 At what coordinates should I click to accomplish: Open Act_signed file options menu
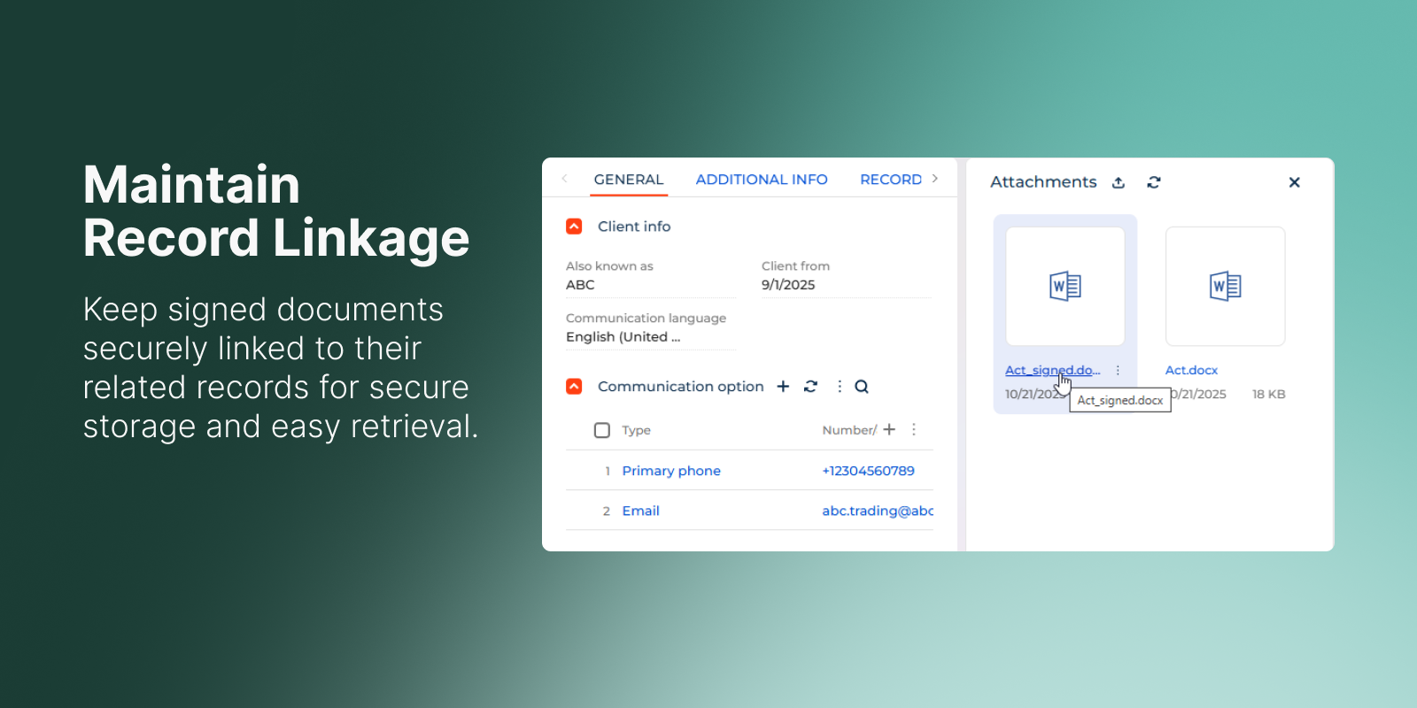[x=1118, y=371]
